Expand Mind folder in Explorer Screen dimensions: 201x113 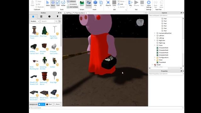coord(155,60)
